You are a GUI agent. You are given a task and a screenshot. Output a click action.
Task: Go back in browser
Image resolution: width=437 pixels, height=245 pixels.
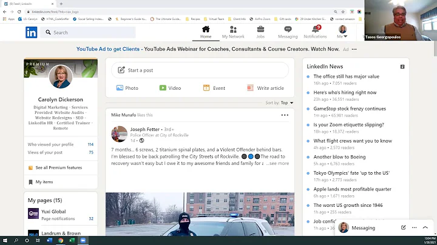coord(4,12)
